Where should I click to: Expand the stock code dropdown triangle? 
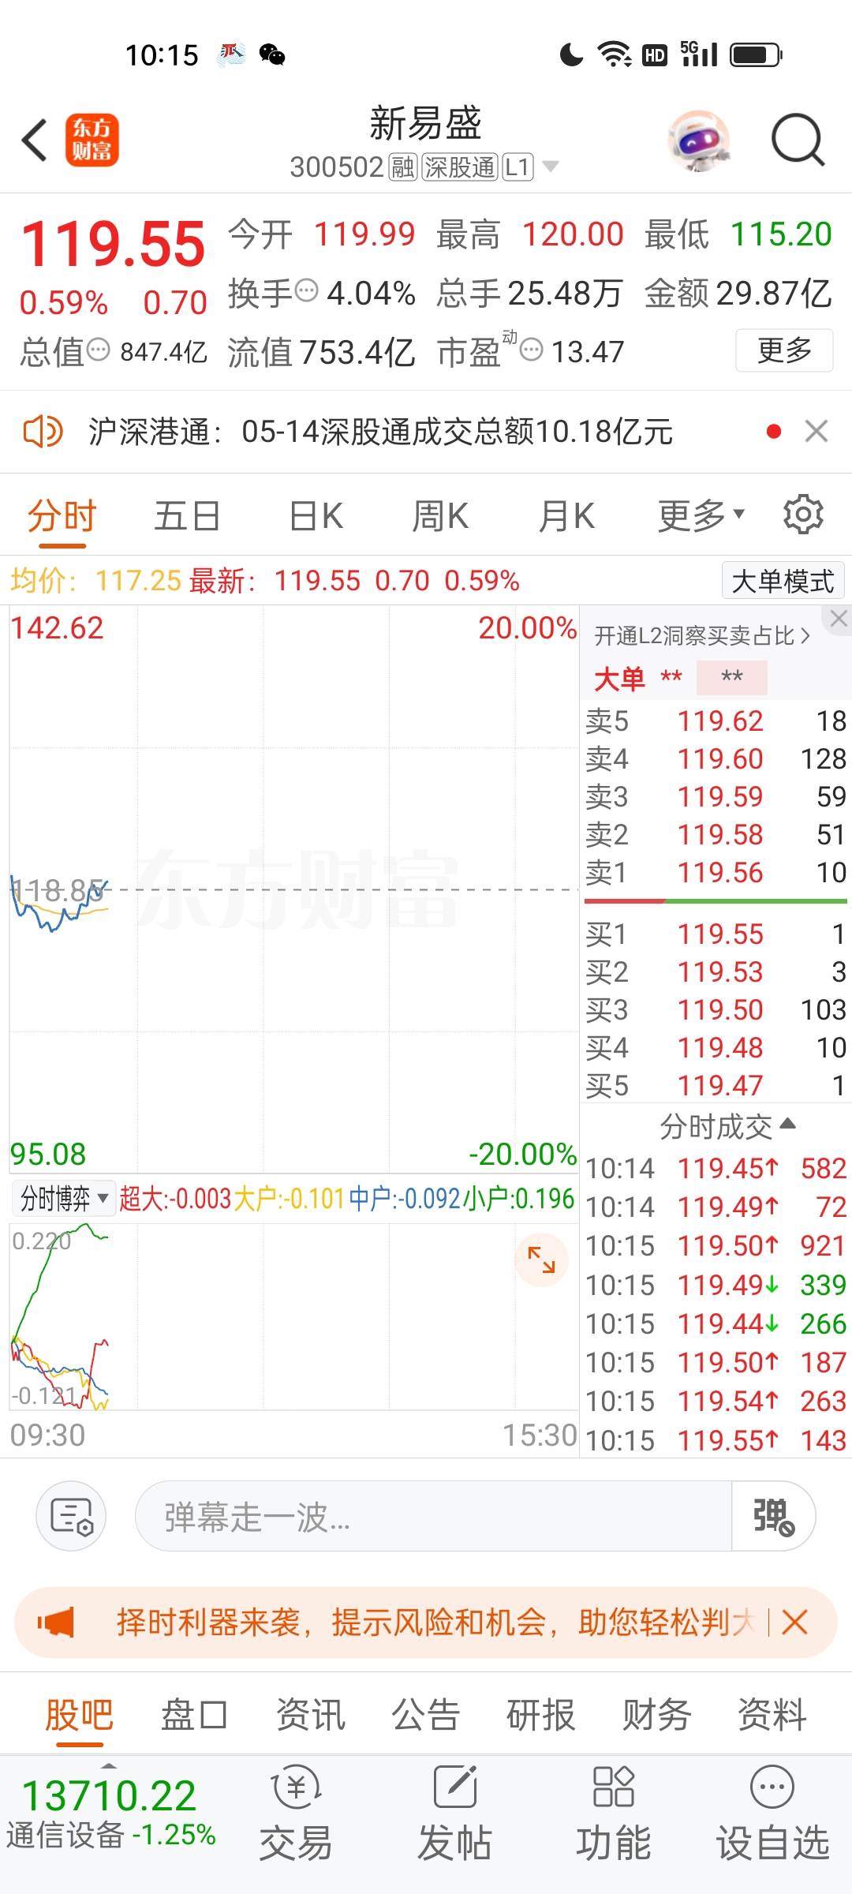point(551,167)
